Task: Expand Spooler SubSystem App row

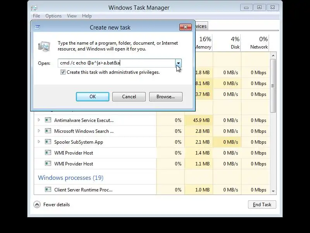Action: [39, 142]
